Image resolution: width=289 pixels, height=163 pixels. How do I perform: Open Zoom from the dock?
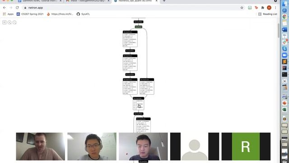[284, 55]
